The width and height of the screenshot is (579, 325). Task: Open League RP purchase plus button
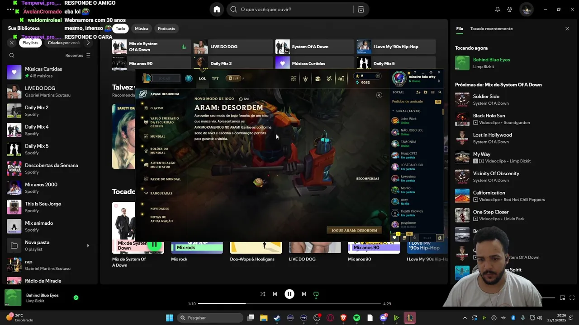click(378, 76)
